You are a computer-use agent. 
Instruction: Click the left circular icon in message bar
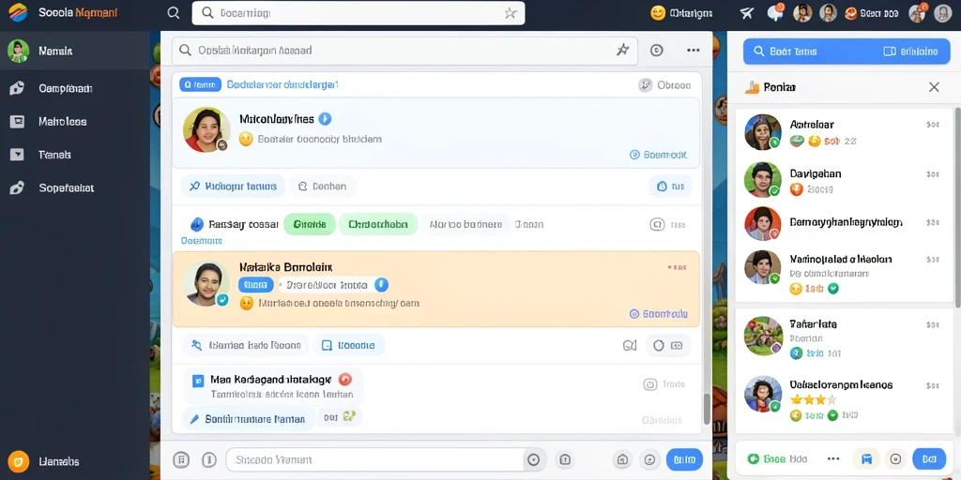coord(181,459)
